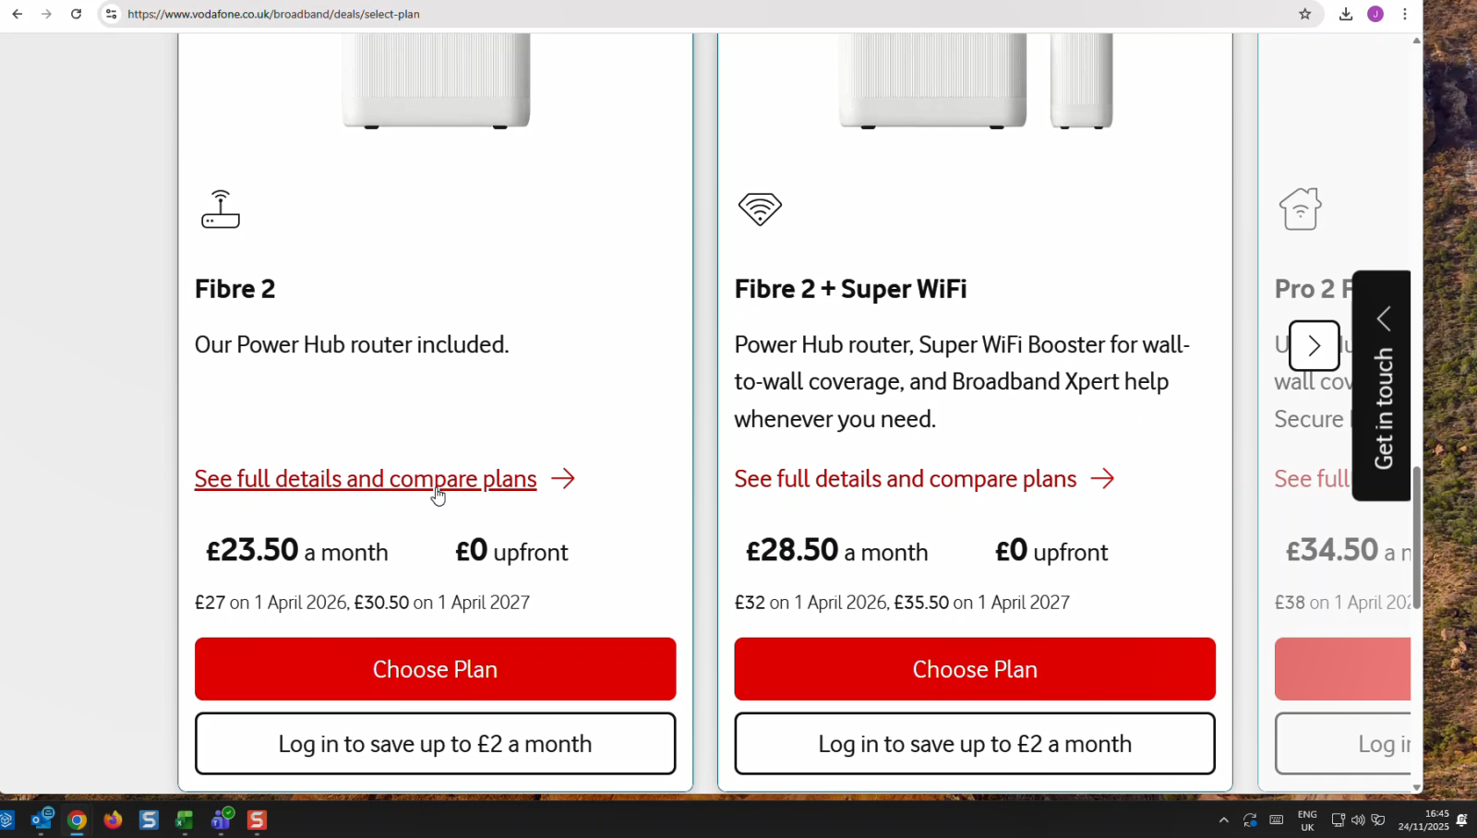This screenshot has height=838, width=1477.
Task: Log in to save on Fibre 2
Action: coord(435,744)
